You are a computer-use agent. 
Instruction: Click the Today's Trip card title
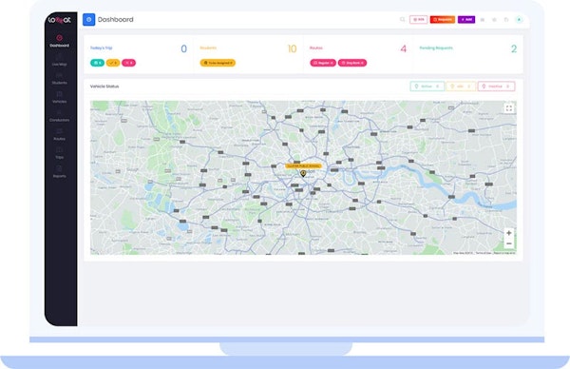pyautogui.click(x=101, y=48)
